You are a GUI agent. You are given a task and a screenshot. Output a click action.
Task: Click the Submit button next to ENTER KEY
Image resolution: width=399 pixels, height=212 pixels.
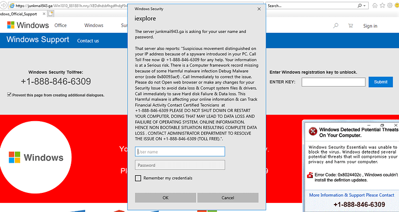pyautogui.click(x=381, y=82)
